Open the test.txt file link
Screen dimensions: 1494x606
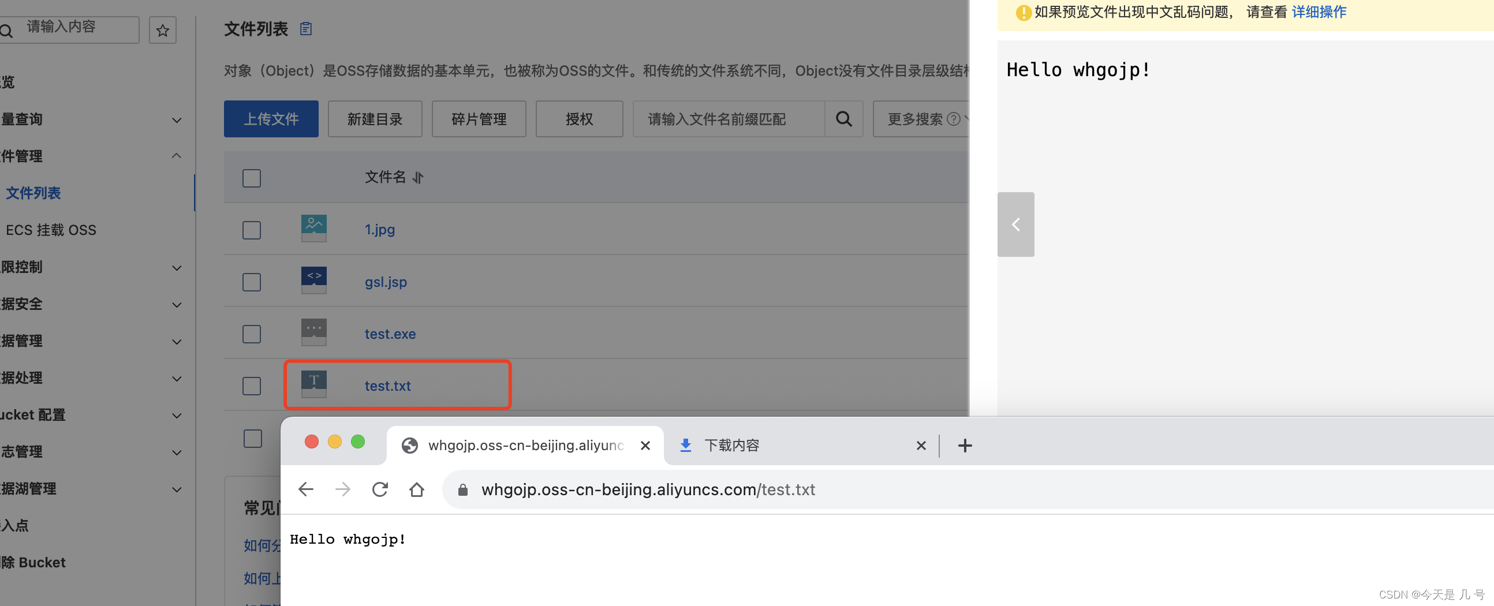pos(387,386)
